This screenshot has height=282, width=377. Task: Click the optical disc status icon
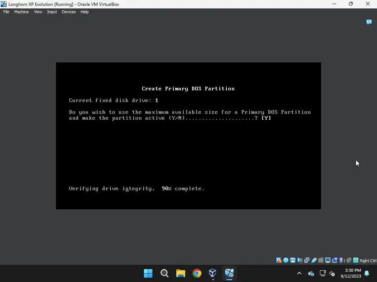286,260
